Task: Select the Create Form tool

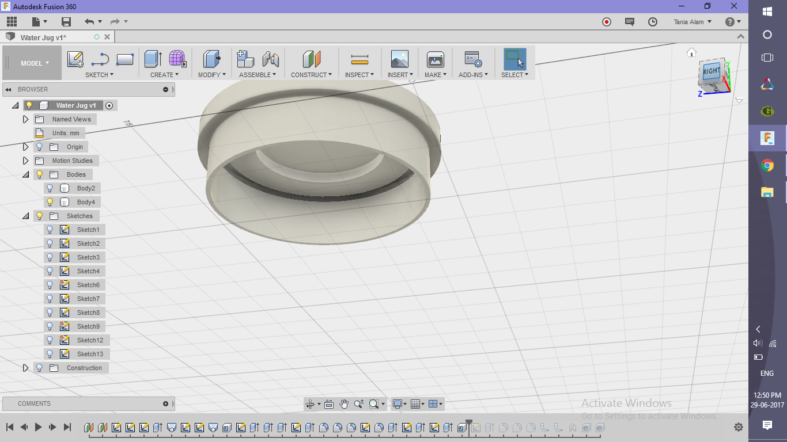Action: click(177, 59)
